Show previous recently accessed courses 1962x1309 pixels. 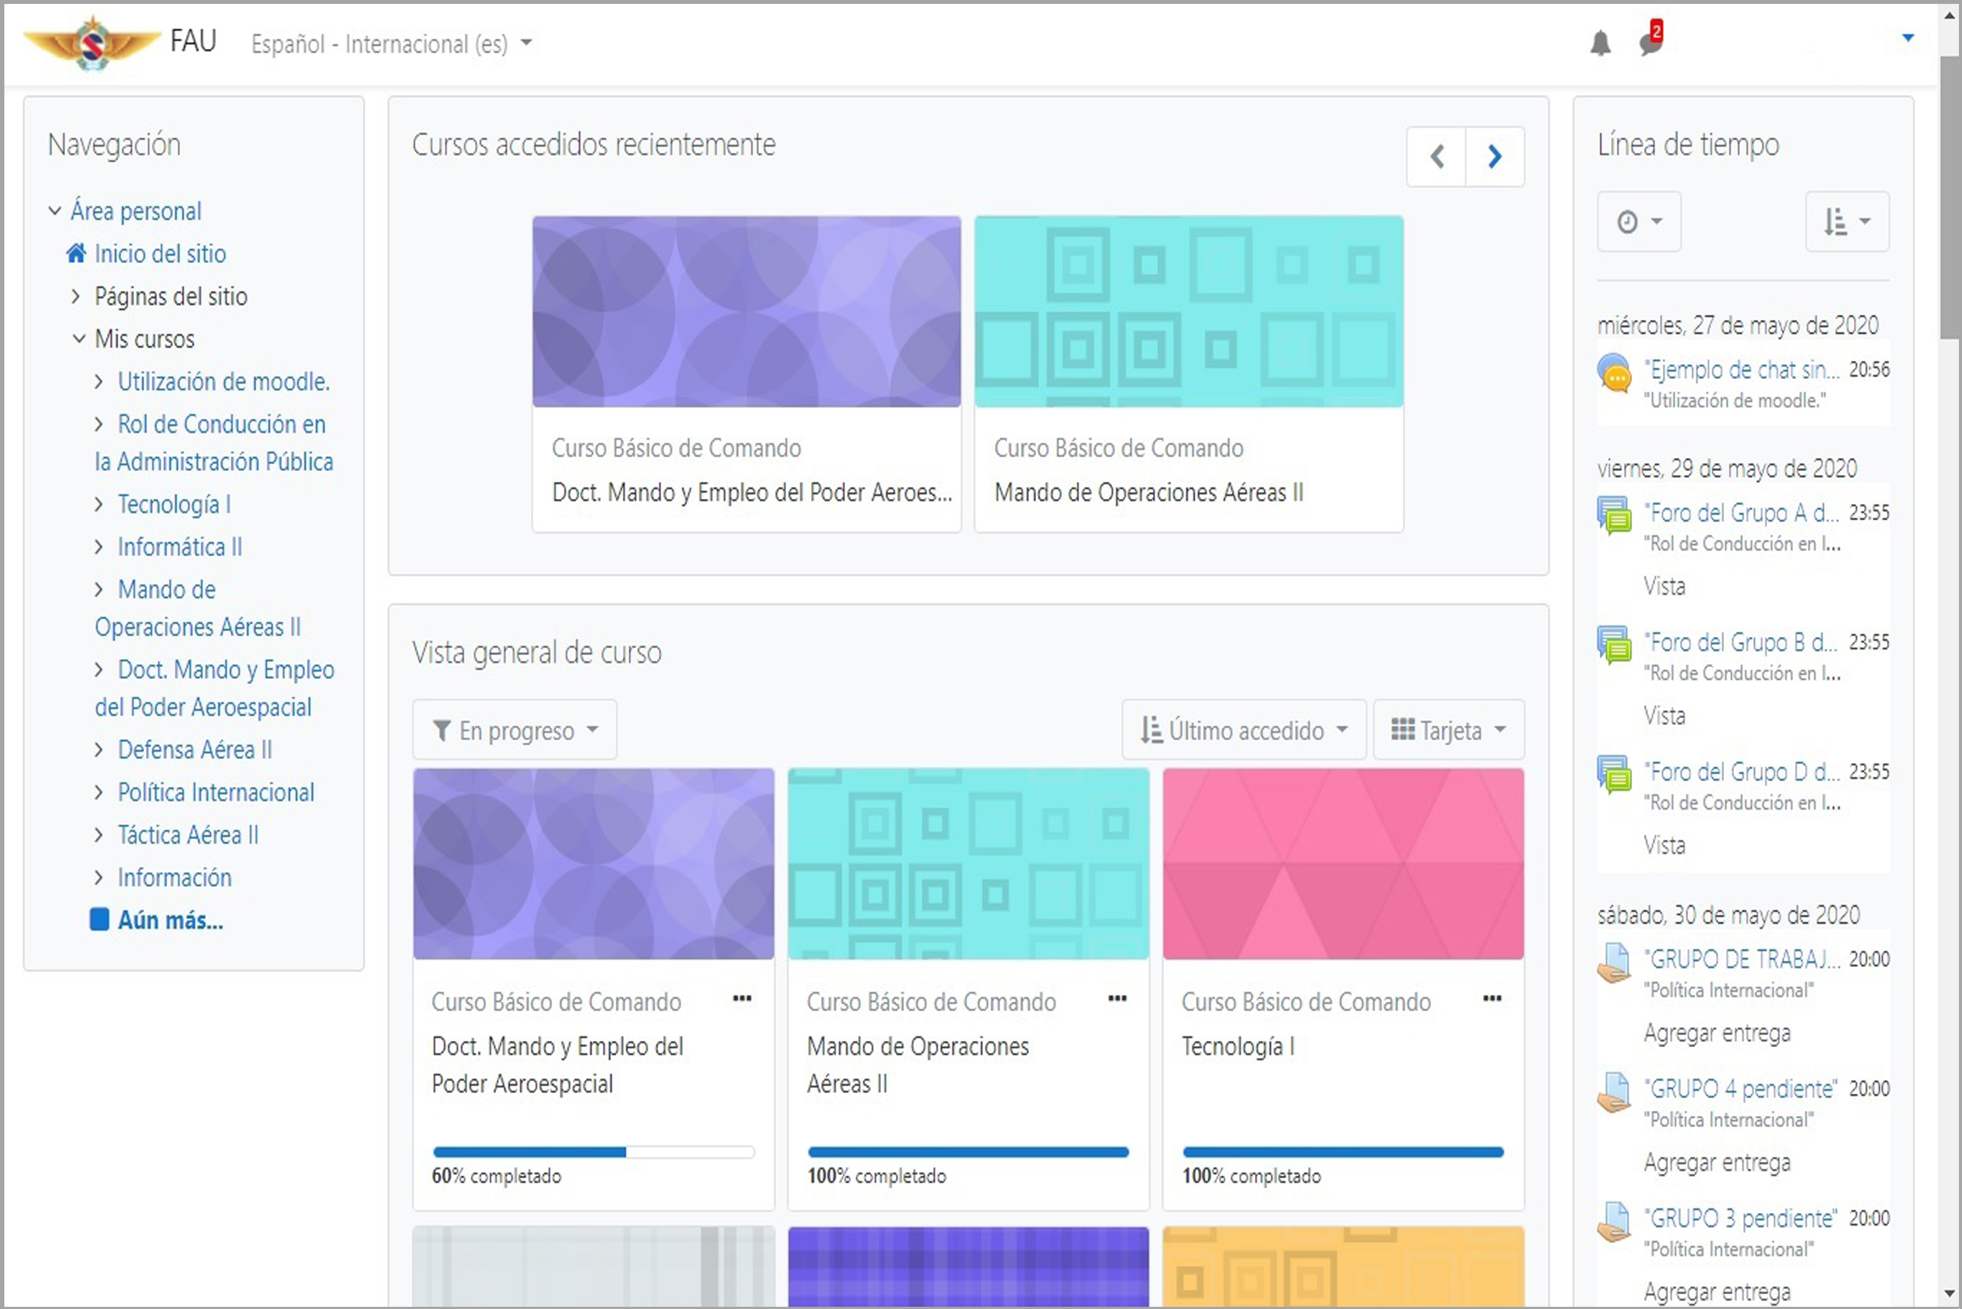[1437, 156]
